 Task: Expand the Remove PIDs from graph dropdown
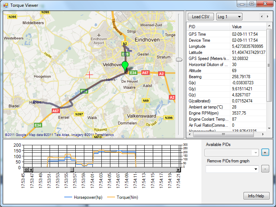pos(232,169)
